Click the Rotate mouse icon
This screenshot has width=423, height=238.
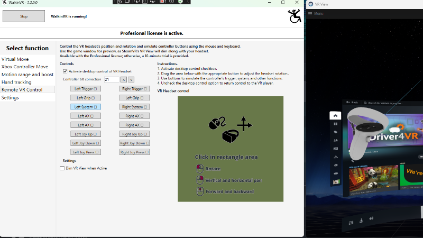point(199,169)
